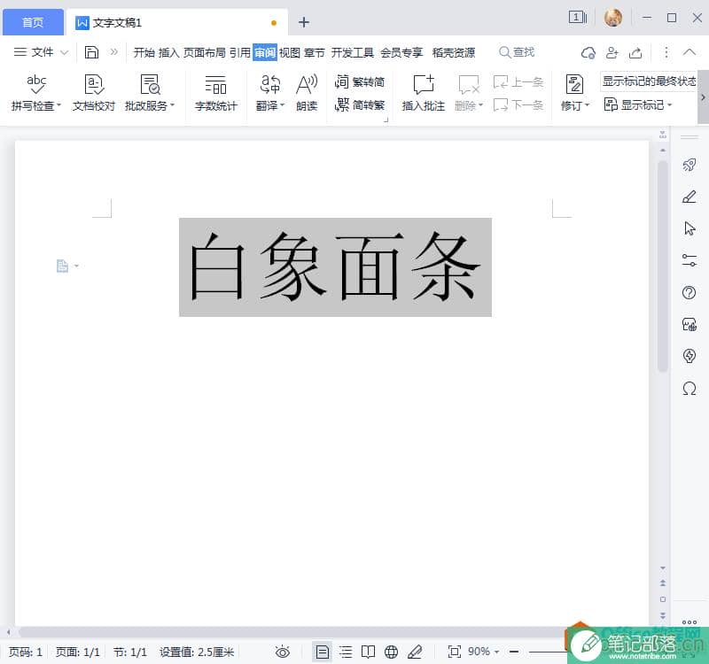The image size is (709, 664).
Task: Switch to the 插入 ribbon tab
Action: click(x=168, y=53)
